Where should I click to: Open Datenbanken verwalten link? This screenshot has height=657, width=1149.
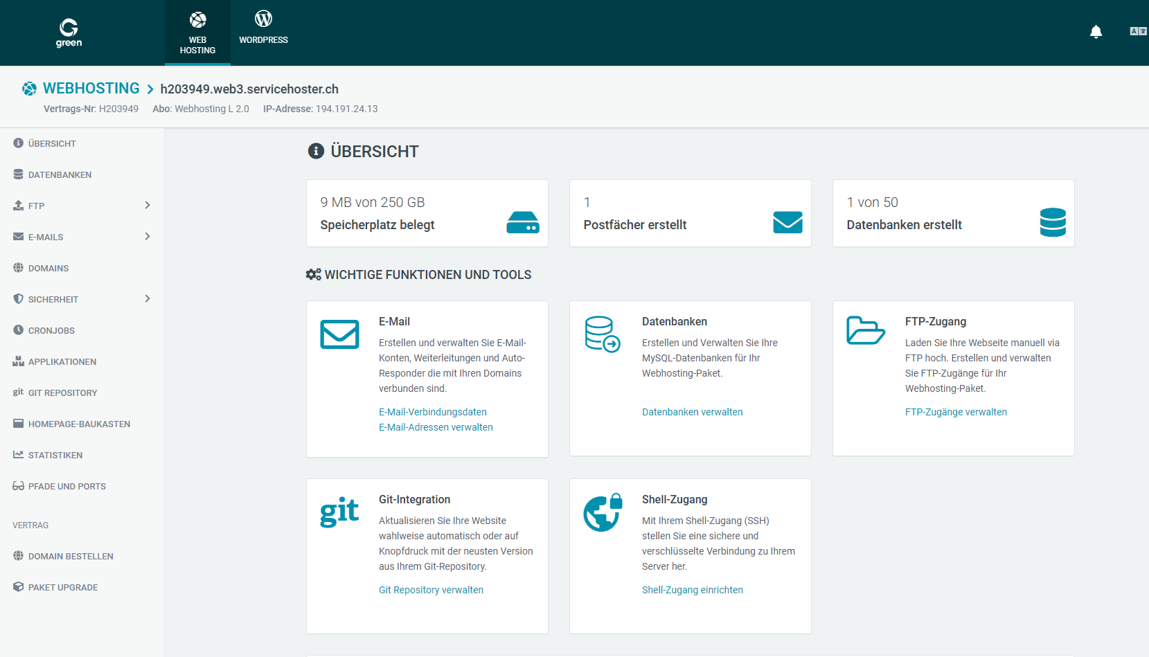tap(692, 412)
